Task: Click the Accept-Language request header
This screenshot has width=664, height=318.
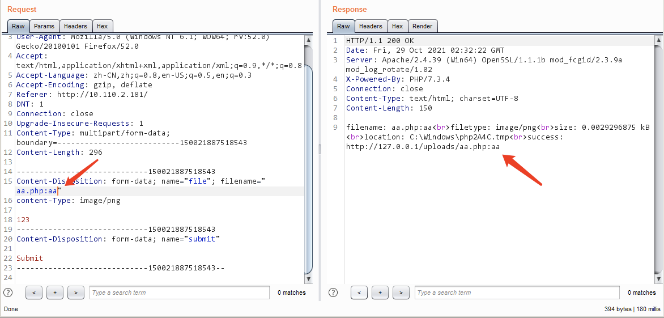Action: [x=134, y=75]
